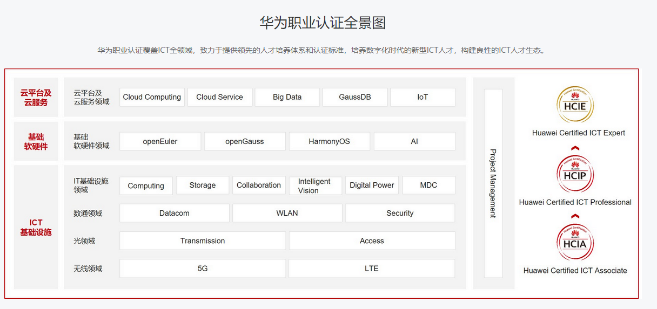Select the AI certification box
This screenshot has width=657, height=309.
(x=414, y=141)
